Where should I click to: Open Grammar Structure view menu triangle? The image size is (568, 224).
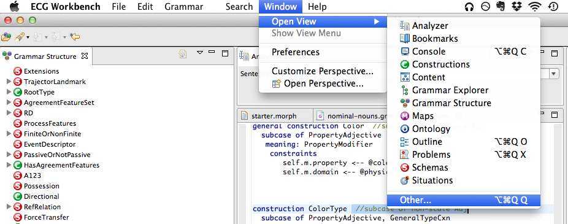coord(200,53)
